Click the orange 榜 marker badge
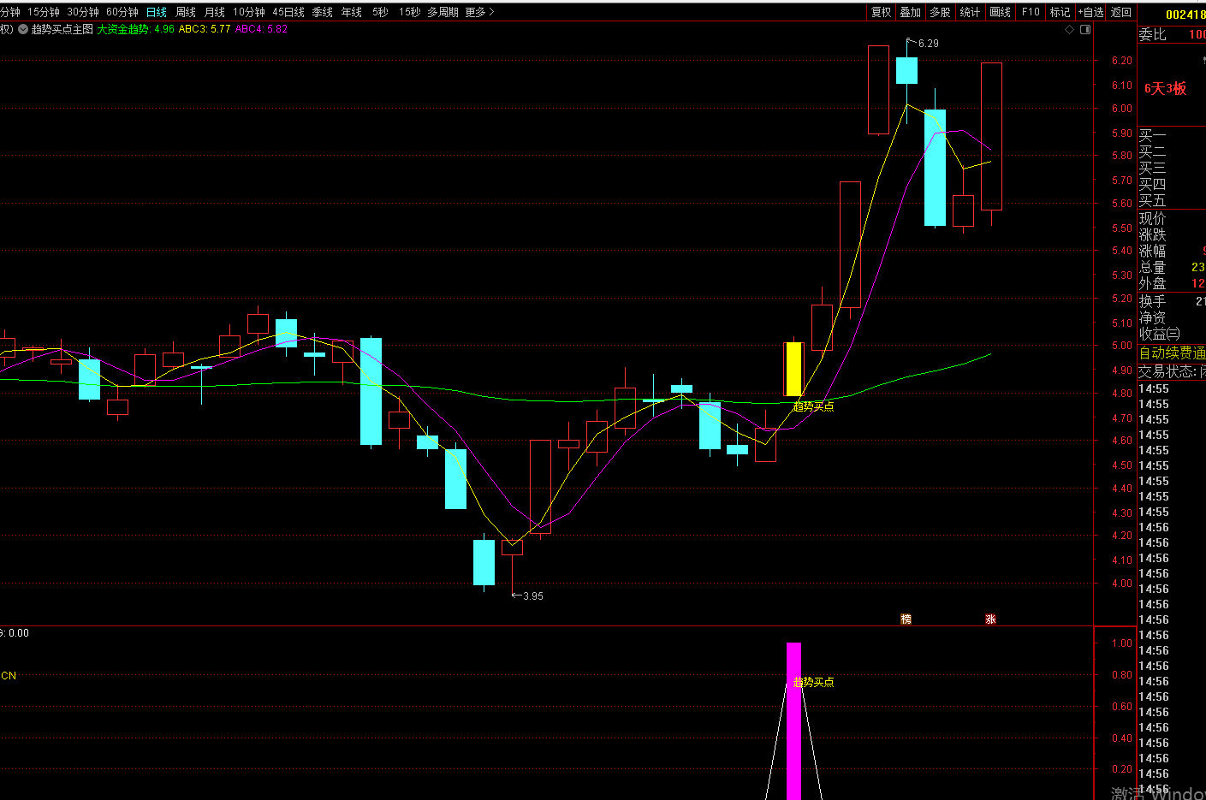1206x800 pixels. [906, 619]
